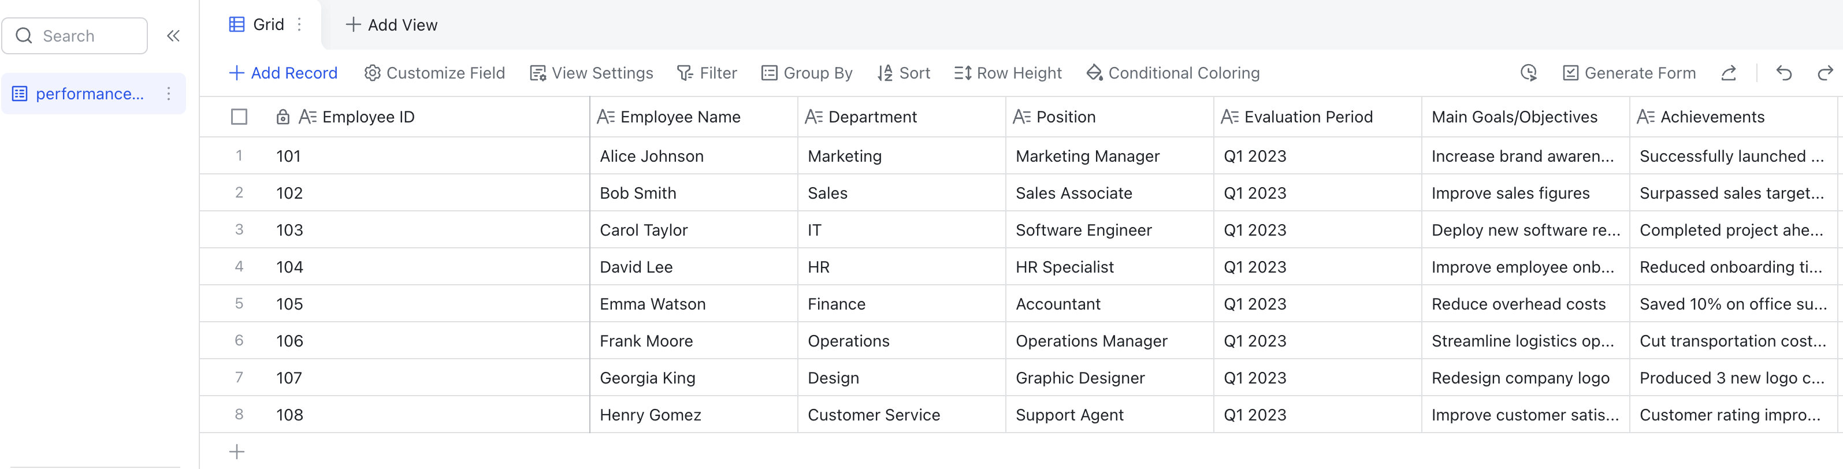Viewport: 1843px width, 469px height.
Task: Select the Reduce overhead costs cell
Action: point(1525,304)
